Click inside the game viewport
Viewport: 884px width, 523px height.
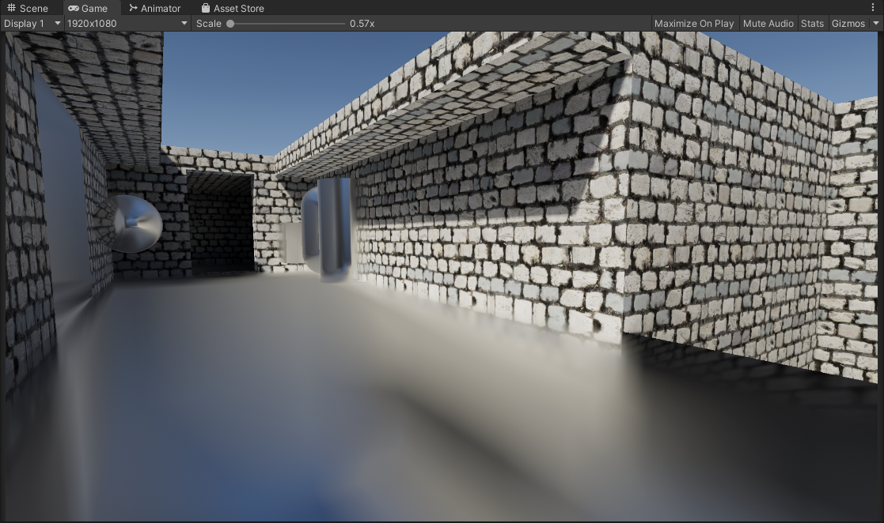coord(442,277)
